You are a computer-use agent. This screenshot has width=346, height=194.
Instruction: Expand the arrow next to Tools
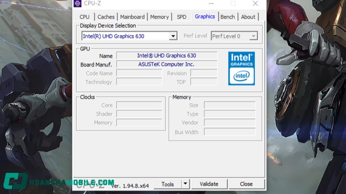(x=185, y=184)
